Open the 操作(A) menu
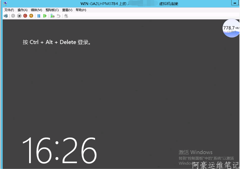The width and height of the screenshot is (240, 169). coord(22,10)
